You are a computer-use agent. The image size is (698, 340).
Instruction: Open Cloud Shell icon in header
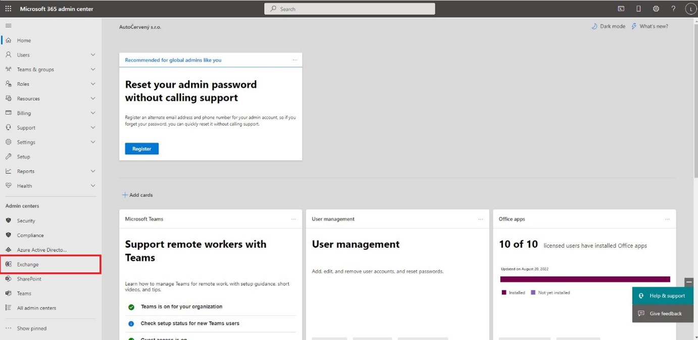click(621, 9)
